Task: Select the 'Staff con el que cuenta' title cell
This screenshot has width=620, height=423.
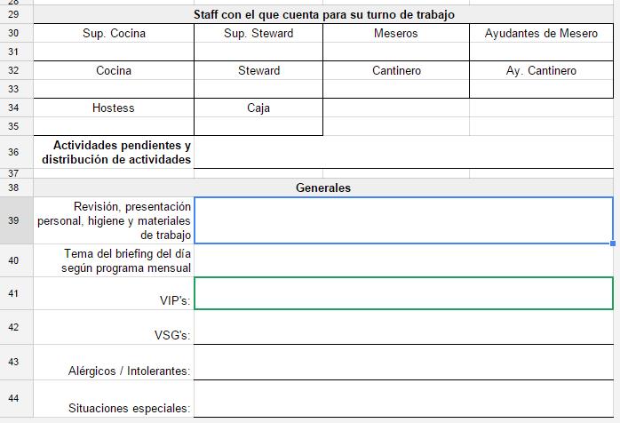Action: pos(323,15)
